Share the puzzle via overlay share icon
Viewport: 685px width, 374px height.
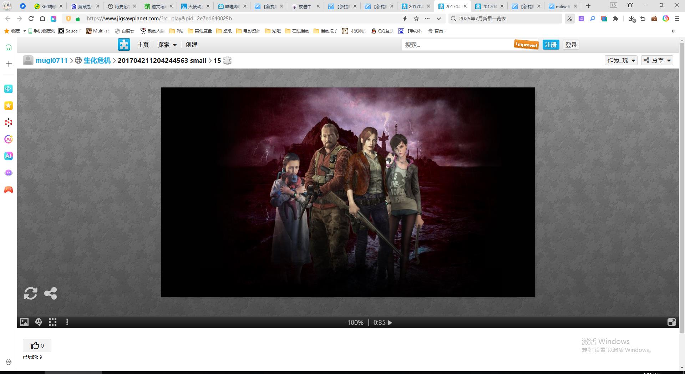[50, 293]
